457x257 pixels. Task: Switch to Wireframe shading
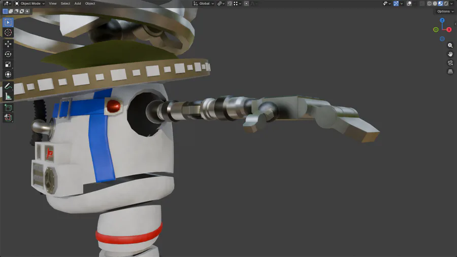pos(429,4)
